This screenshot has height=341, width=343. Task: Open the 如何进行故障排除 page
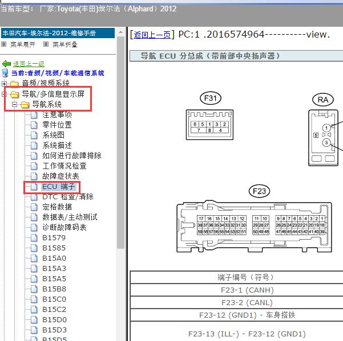point(72,156)
